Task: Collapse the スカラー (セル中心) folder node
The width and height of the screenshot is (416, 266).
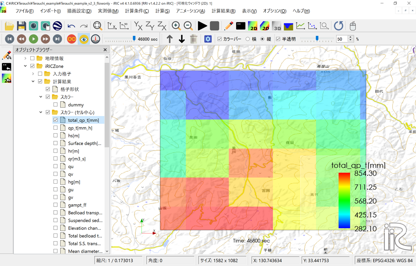Action: 41,112
